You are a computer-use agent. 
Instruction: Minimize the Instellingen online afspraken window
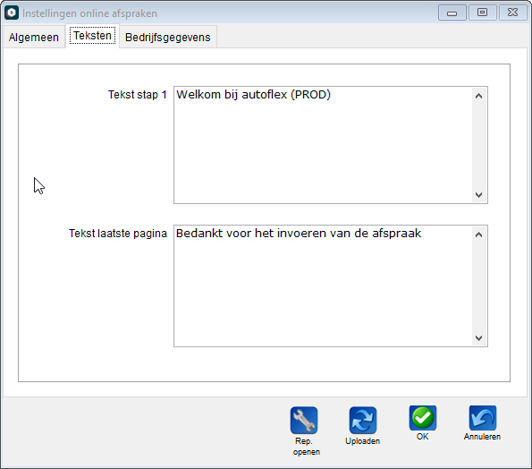(452, 13)
